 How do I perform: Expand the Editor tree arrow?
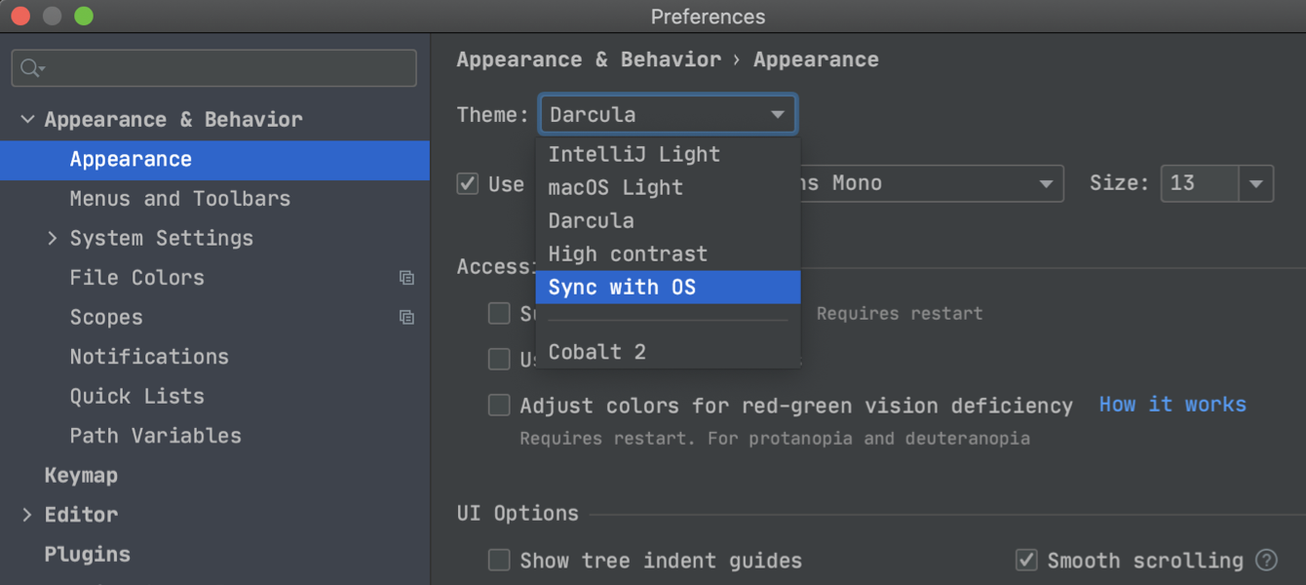[27, 515]
